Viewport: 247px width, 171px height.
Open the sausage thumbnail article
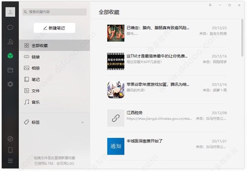click(116, 33)
